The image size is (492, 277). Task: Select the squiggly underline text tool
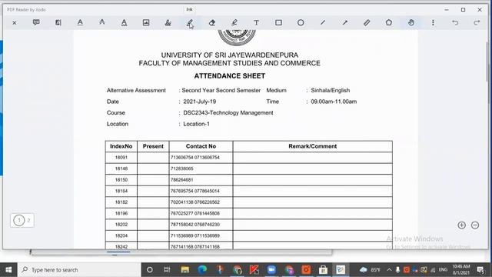tap(125, 22)
